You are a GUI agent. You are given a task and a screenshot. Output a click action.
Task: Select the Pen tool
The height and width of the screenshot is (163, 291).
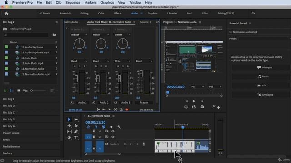click(76, 132)
